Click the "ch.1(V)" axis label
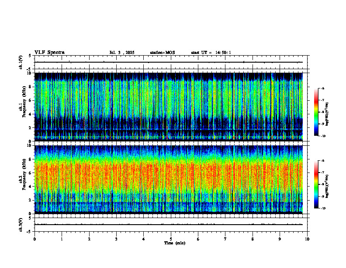The width and height of the screenshot is (346, 268). point(21,62)
